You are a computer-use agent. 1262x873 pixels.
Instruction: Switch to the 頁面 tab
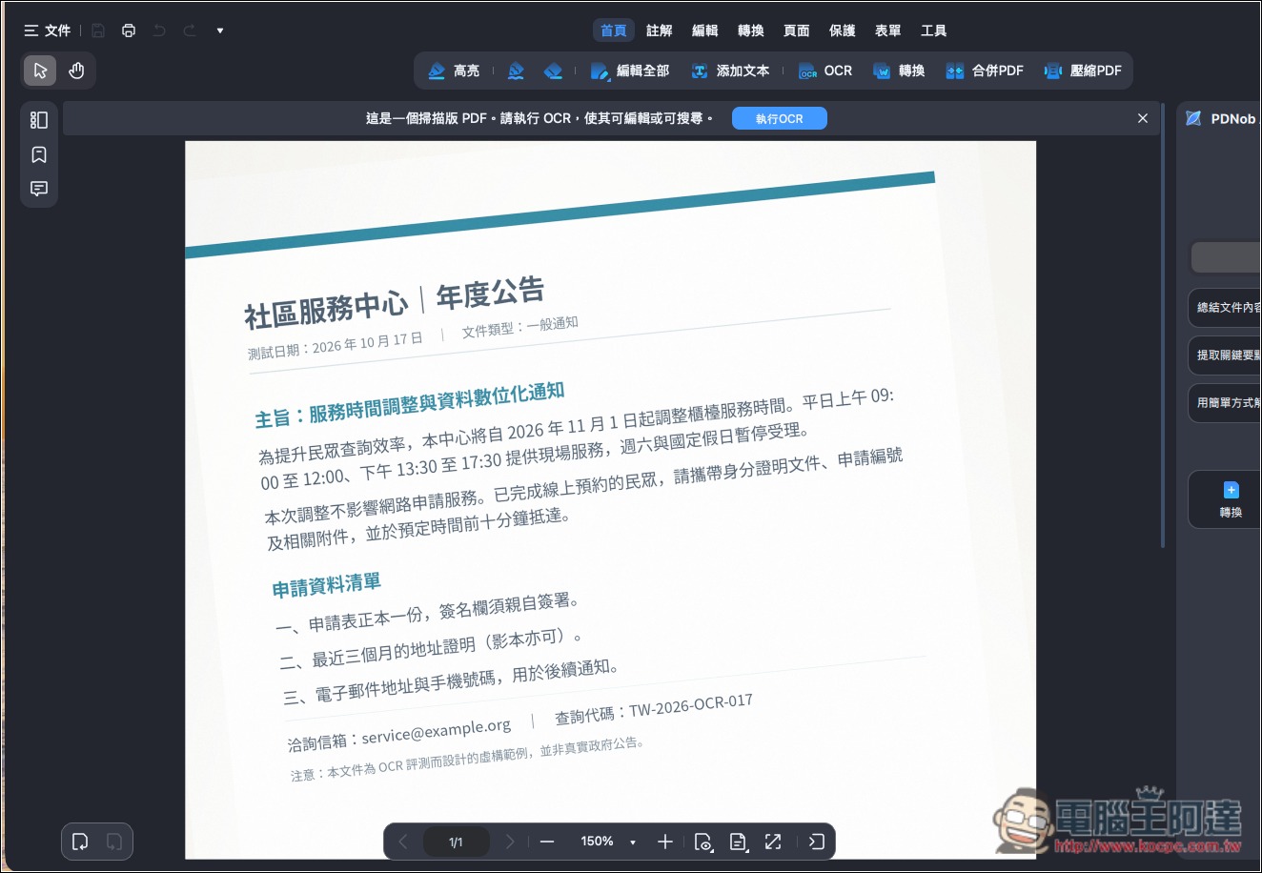(x=797, y=30)
